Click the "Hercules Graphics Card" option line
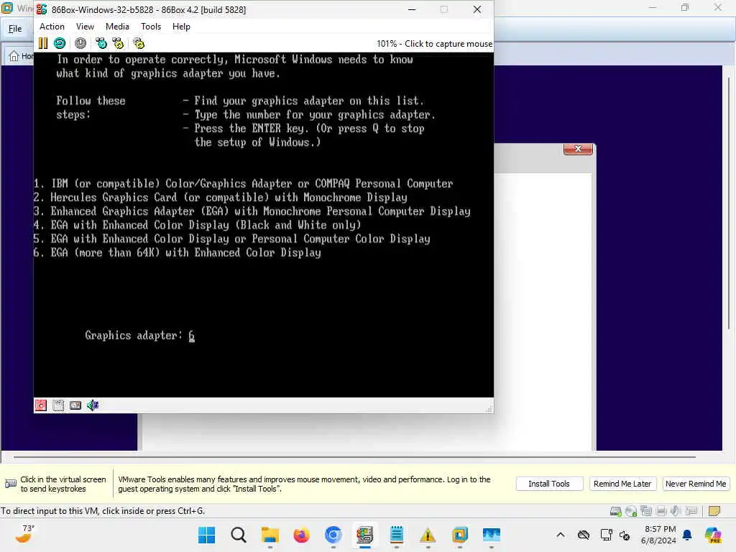Screen dimensions: 736x552 220,197
